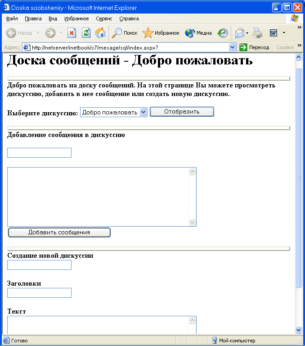Click the Back (Назад) arrow icon
This screenshot has height=346, width=305.
[11, 33]
